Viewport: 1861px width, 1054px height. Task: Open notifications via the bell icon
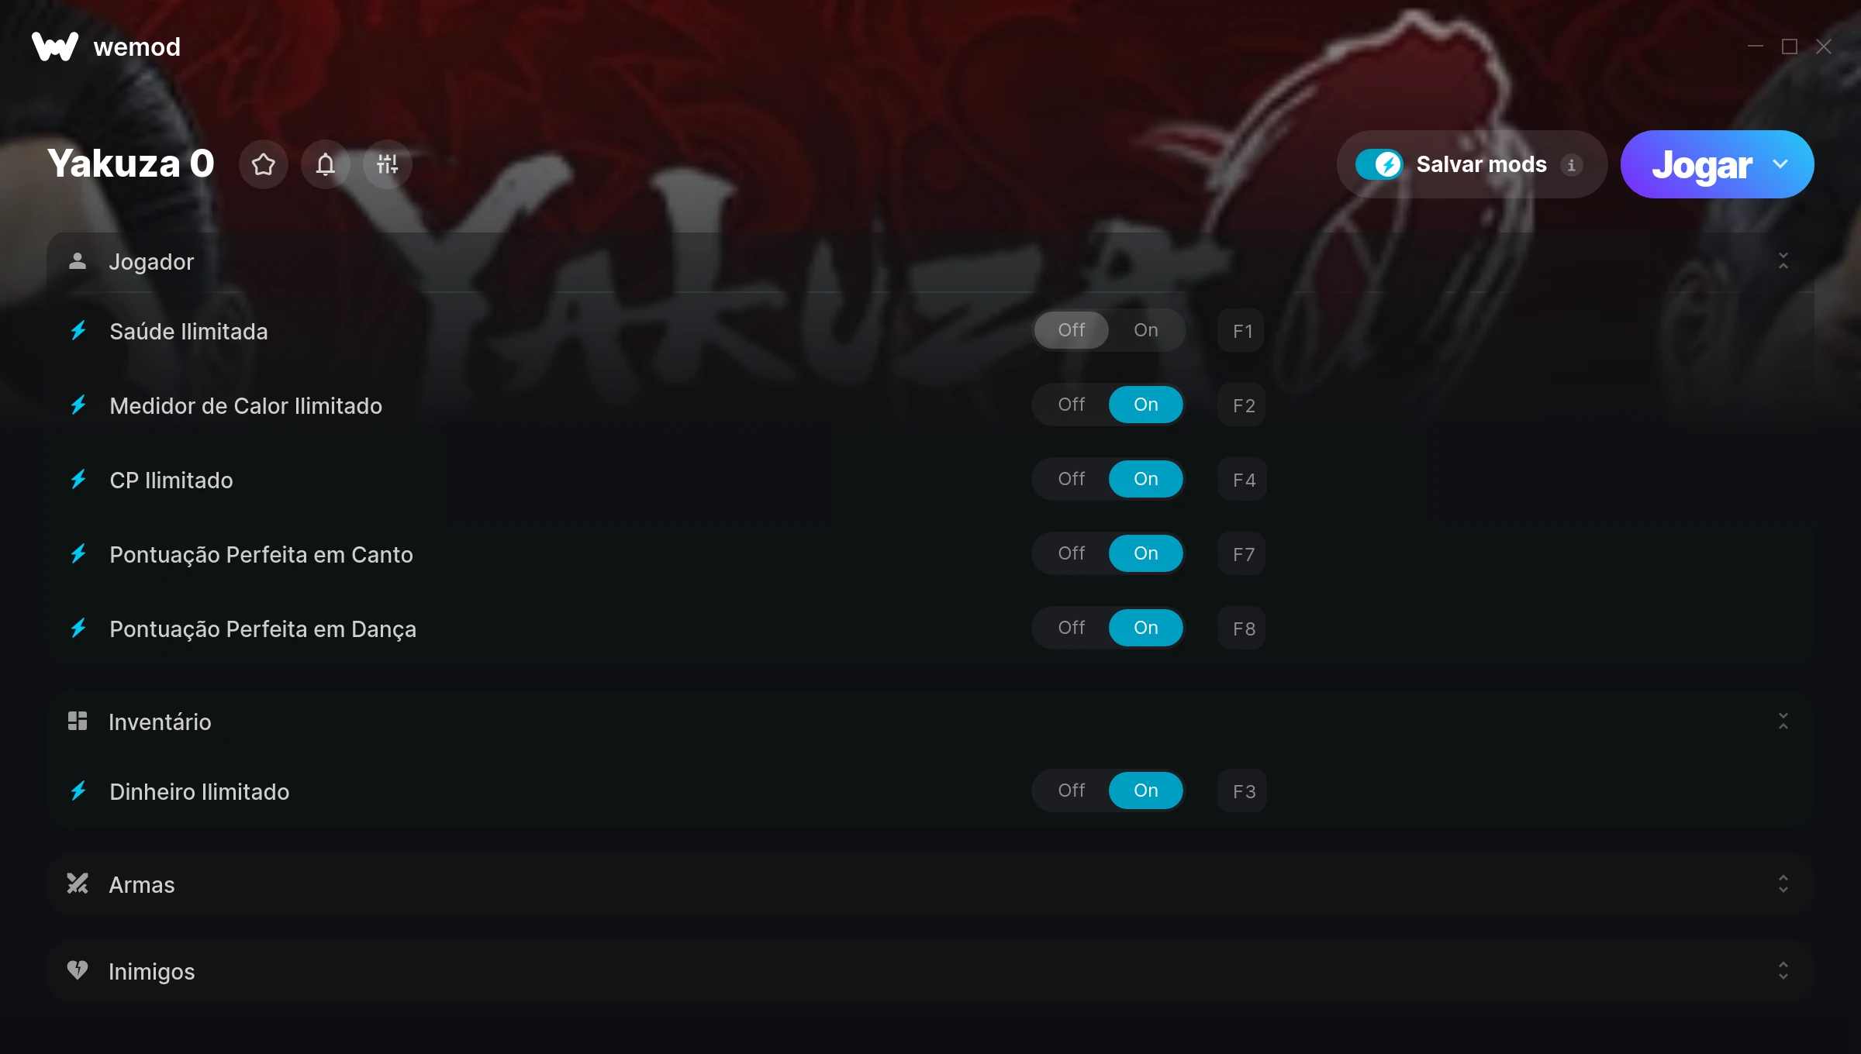pyautogui.click(x=326, y=164)
